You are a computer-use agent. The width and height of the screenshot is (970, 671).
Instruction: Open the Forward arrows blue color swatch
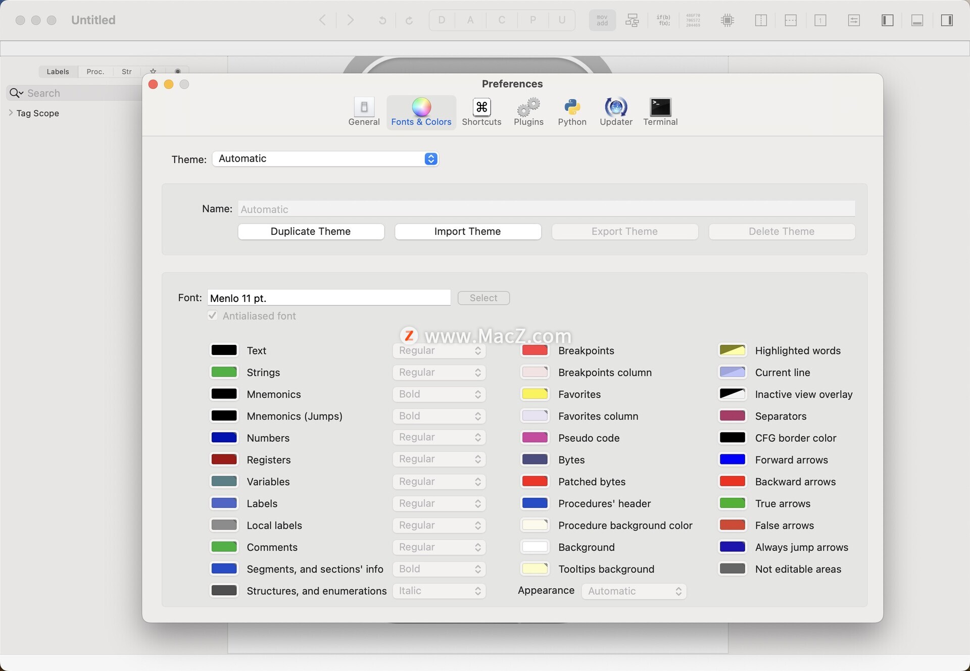click(732, 459)
